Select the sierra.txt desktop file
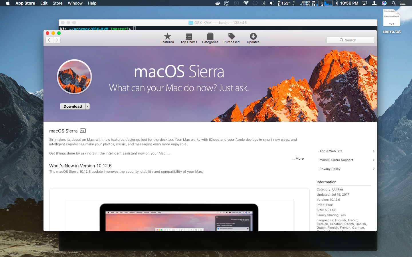This screenshot has height=257, width=412. pyautogui.click(x=391, y=21)
